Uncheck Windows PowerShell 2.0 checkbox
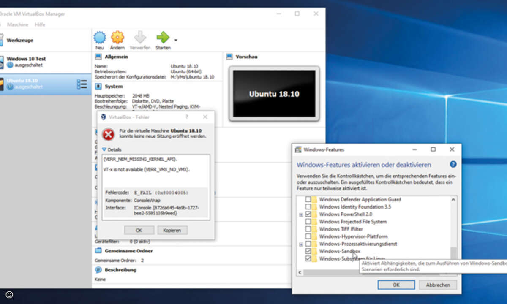 coord(308,214)
